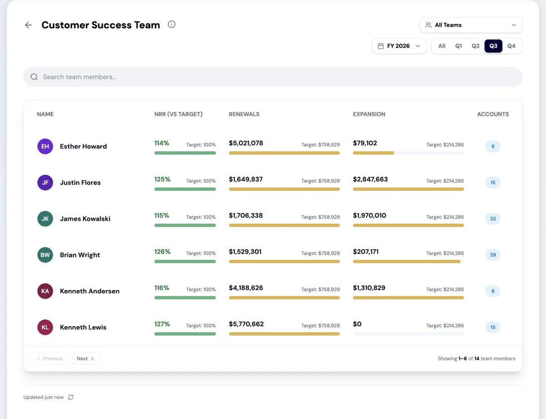Go to the Next page
Viewport: 546px width, 419px height.
click(86, 358)
